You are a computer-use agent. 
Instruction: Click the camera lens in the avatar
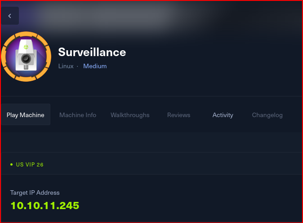coord(26,59)
